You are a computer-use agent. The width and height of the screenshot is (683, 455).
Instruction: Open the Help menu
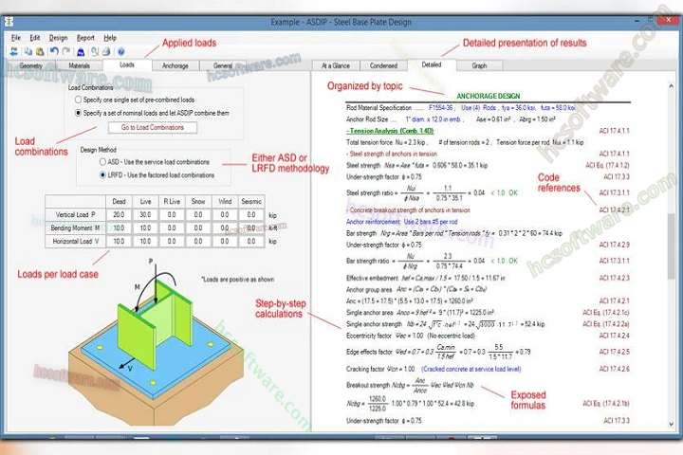click(x=110, y=38)
